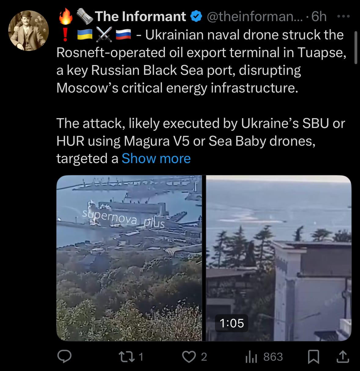Tap the share upload arrow icon
The width and height of the screenshot is (360, 371).
point(343,357)
